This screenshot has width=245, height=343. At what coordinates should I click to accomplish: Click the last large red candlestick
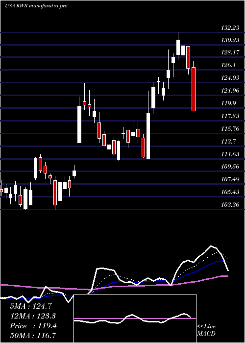click(x=194, y=89)
